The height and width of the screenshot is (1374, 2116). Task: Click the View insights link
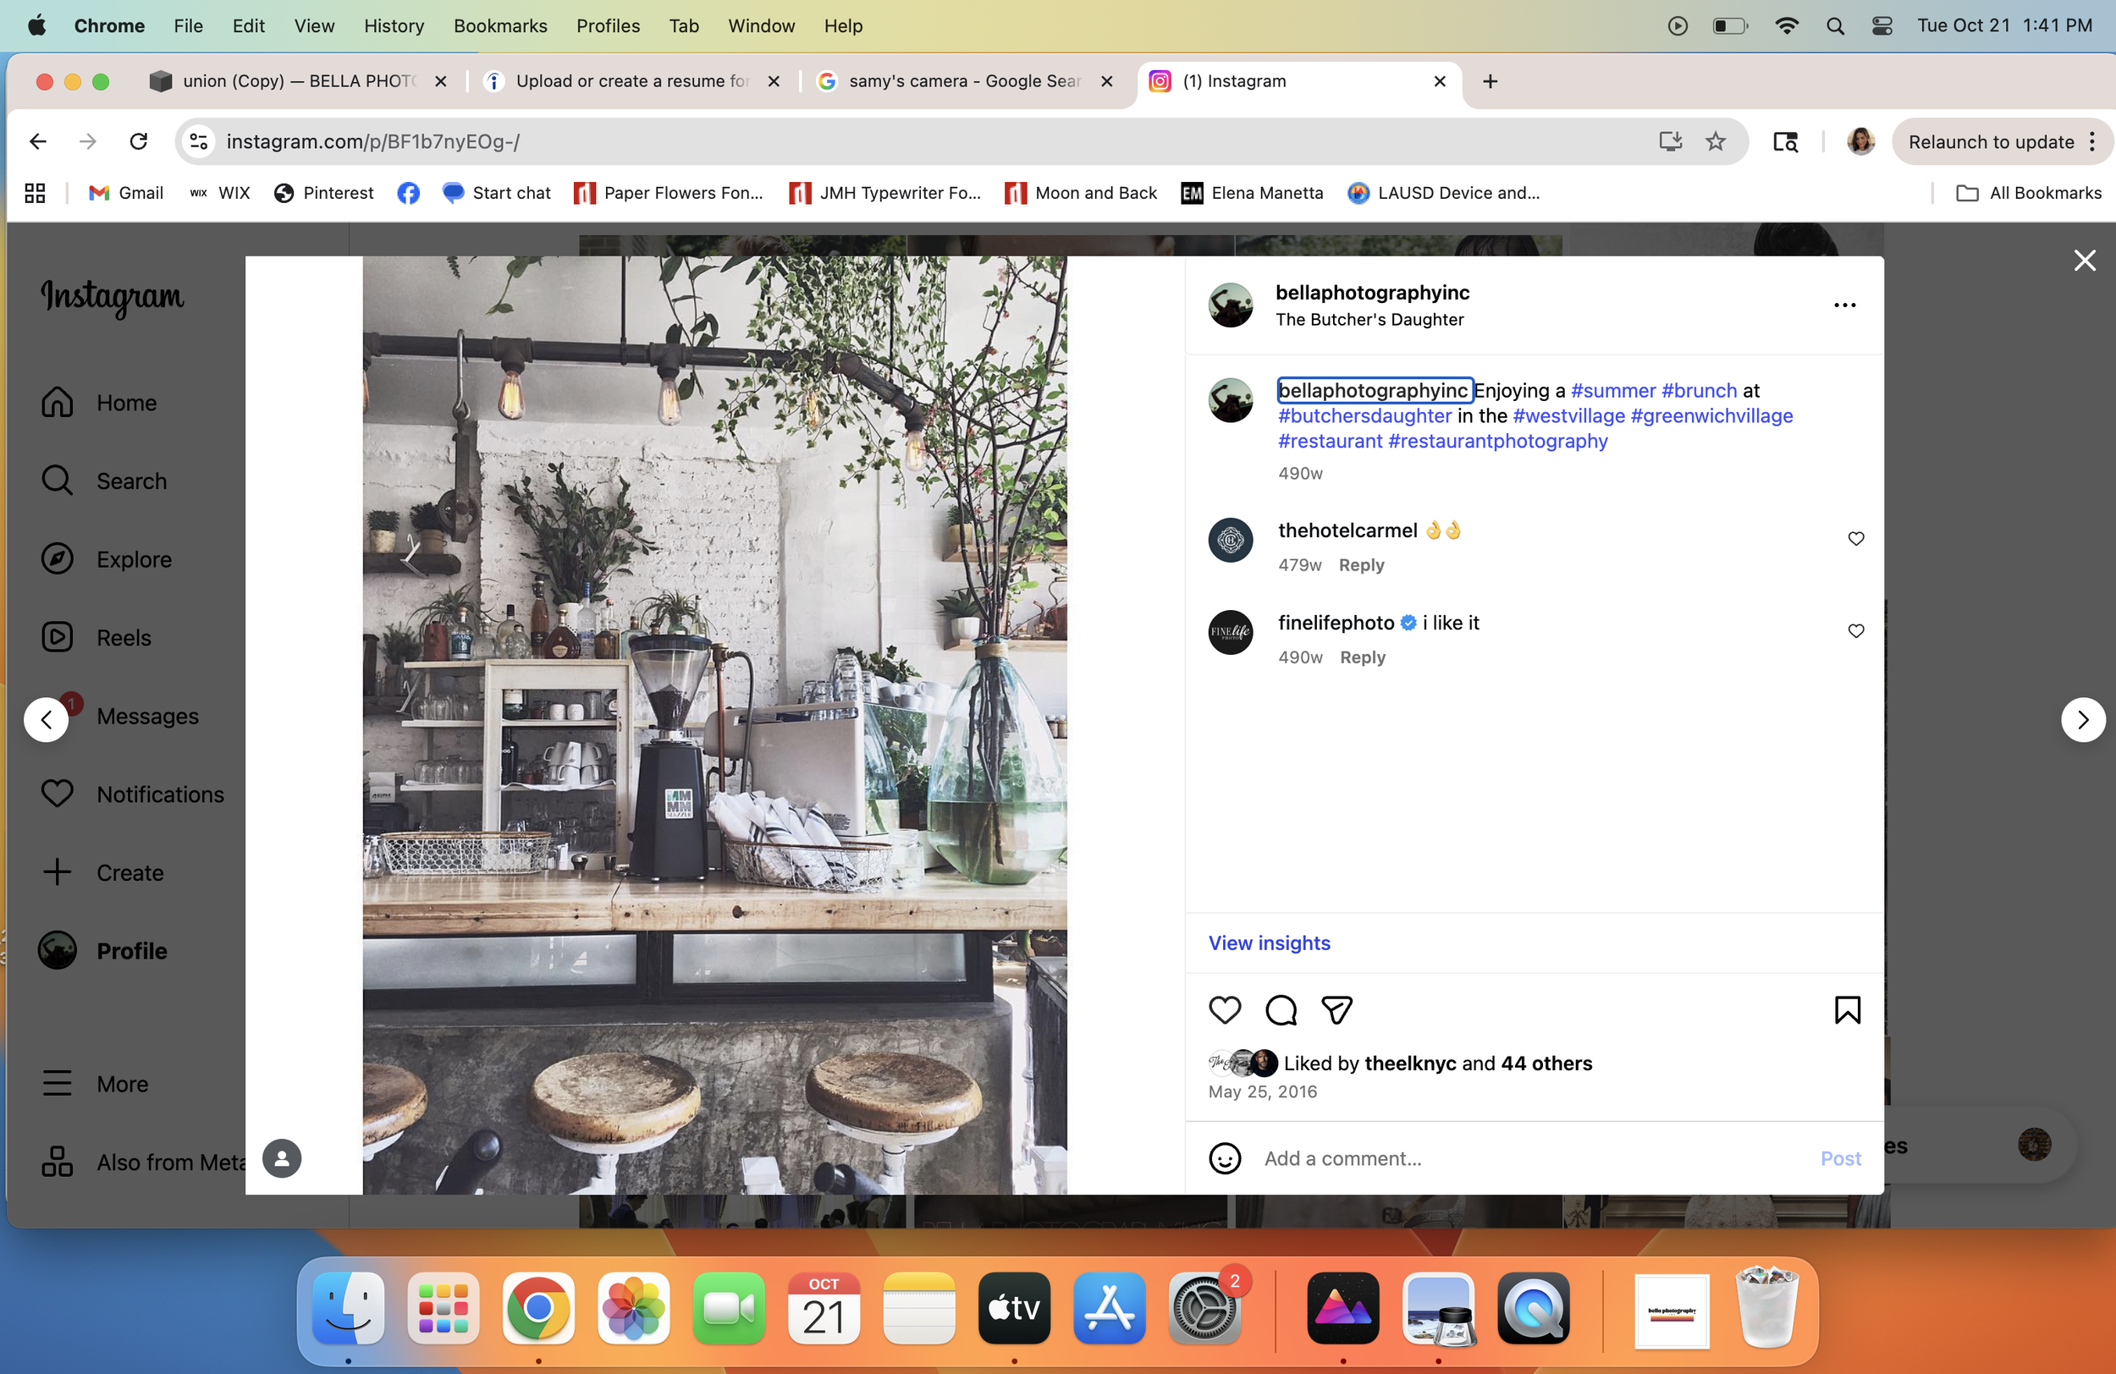pos(1269,943)
